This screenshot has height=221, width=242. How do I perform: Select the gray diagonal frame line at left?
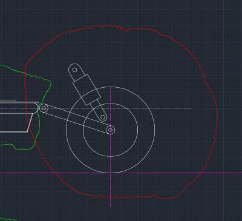pyautogui.click(x=30, y=122)
